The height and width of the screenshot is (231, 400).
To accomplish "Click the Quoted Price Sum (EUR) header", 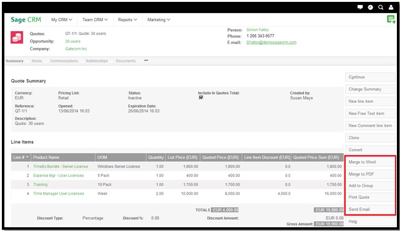I will click(x=317, y=158).
